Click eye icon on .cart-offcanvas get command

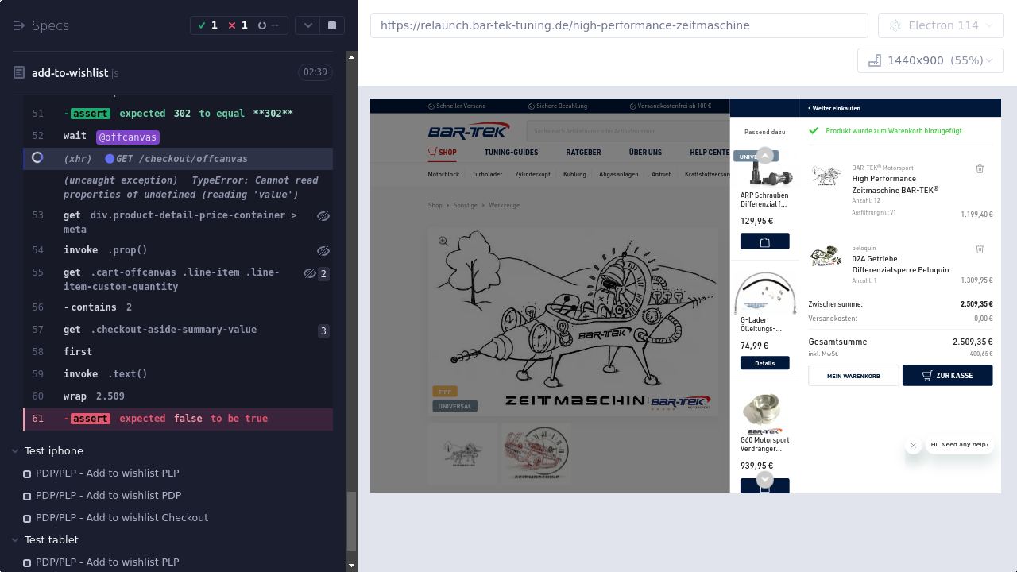pyautogui.click(x=309, y=273)
